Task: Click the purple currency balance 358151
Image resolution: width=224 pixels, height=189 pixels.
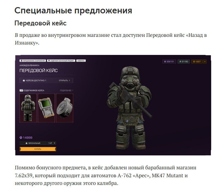Action: (169, 61)
